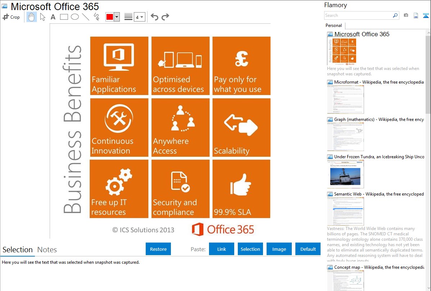Click the selected-text placeholder in Selection pane
Screen dimensions: 431x291
click(71, 262)
